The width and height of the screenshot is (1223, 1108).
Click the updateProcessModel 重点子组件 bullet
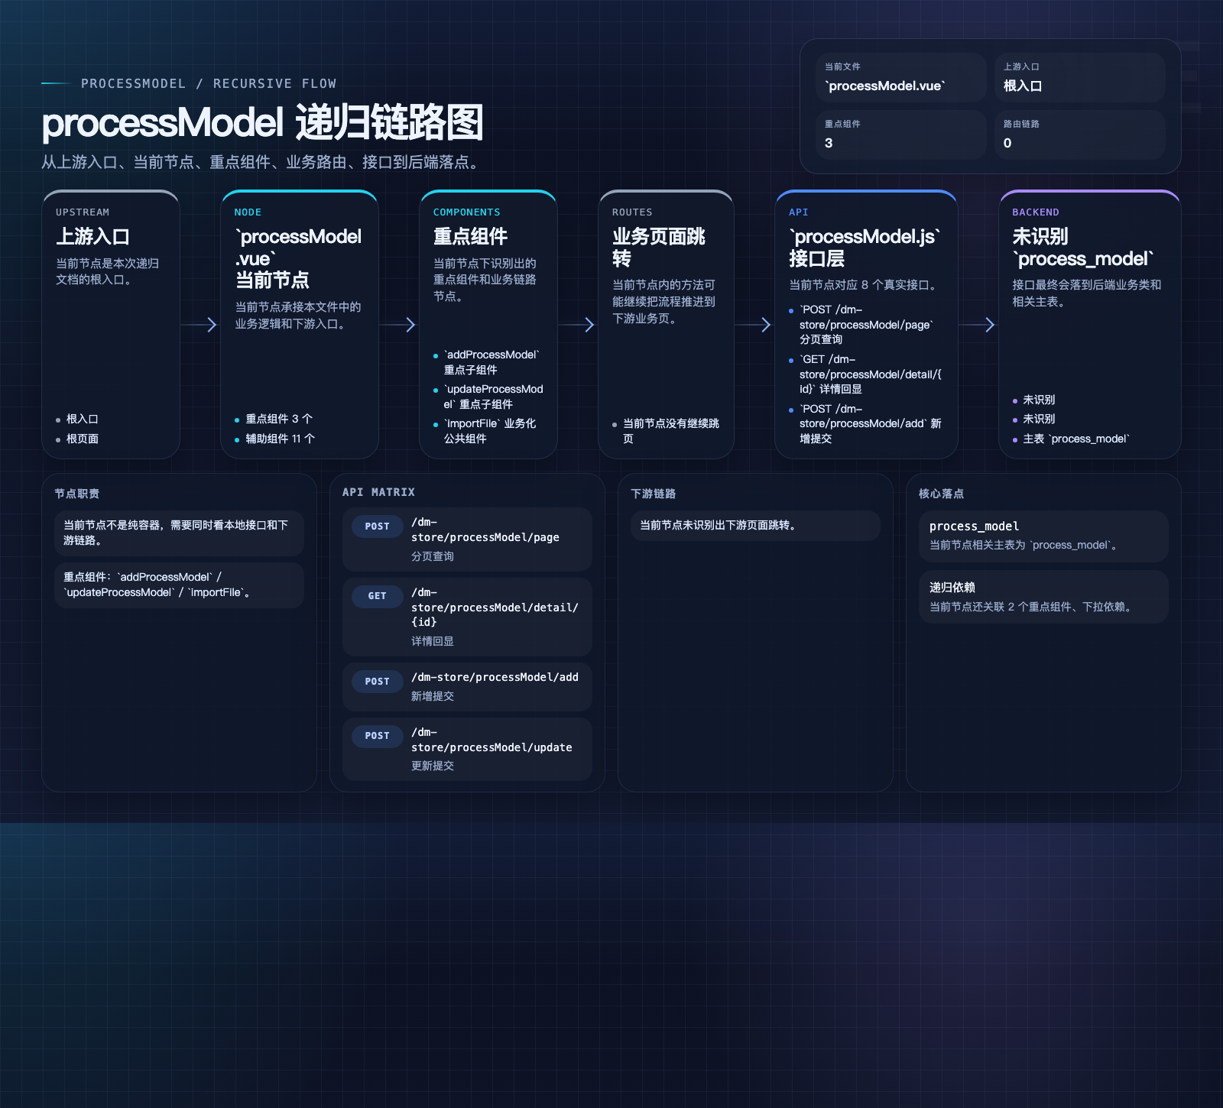coord(493,397)
